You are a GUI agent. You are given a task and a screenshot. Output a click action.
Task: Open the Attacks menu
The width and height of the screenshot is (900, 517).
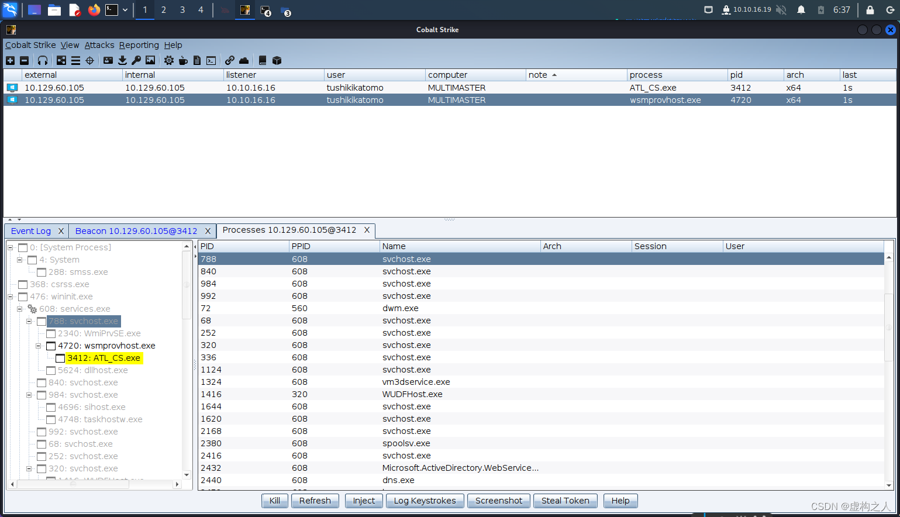(x=99, y=45)
